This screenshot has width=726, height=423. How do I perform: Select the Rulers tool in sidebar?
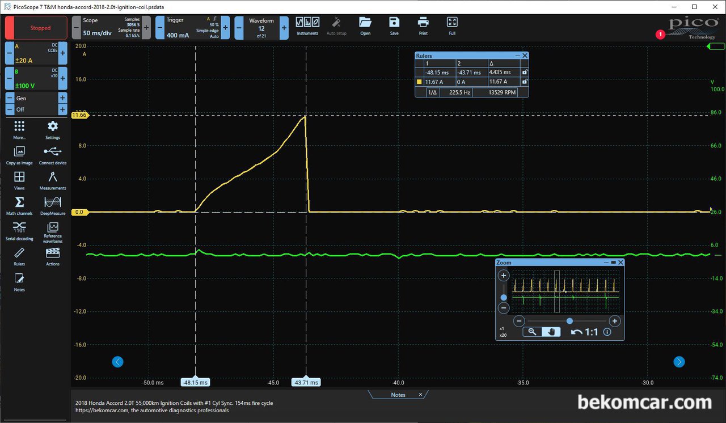(x=19, y=256)
